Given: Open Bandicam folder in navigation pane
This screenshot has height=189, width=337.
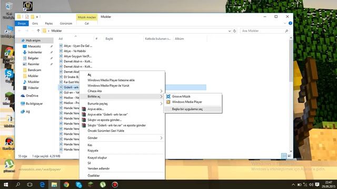Looking at the screenshot, I should (x=34, y=70).
